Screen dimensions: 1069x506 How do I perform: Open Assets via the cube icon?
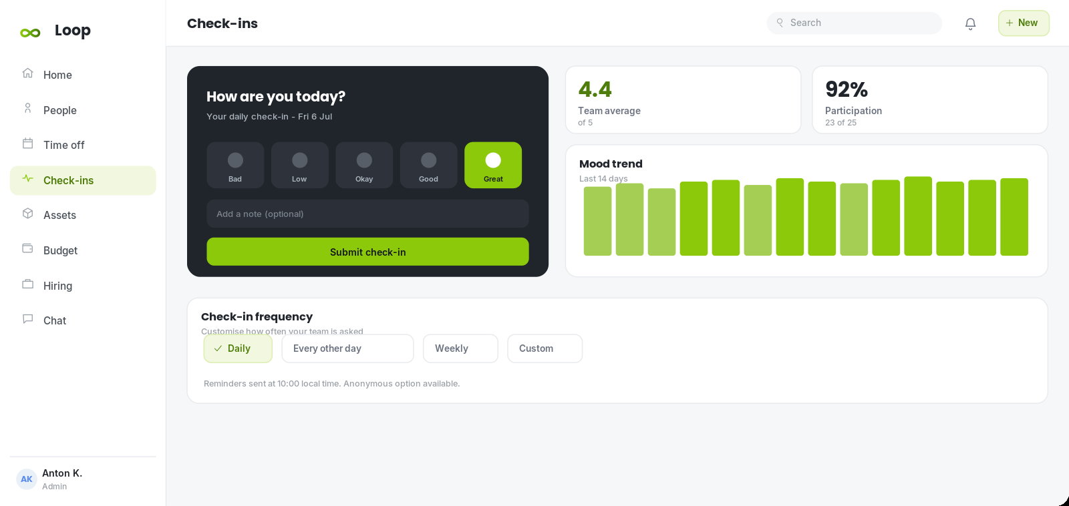pos(27,214)
